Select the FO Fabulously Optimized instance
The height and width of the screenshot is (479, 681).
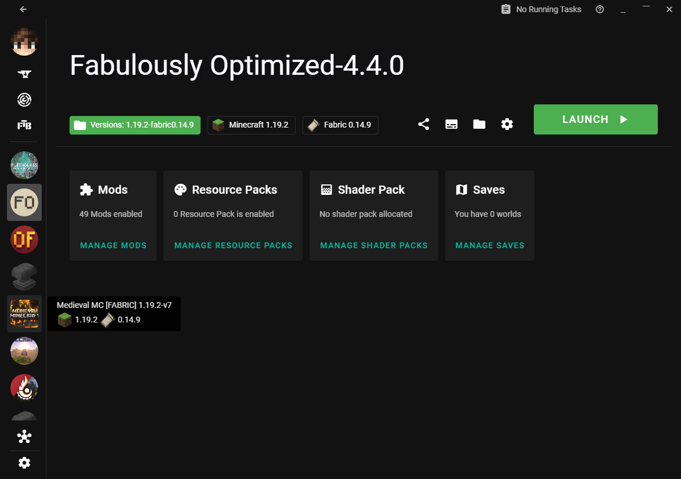coord(24,202)
